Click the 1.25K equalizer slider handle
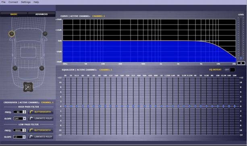 click(167, 107)
